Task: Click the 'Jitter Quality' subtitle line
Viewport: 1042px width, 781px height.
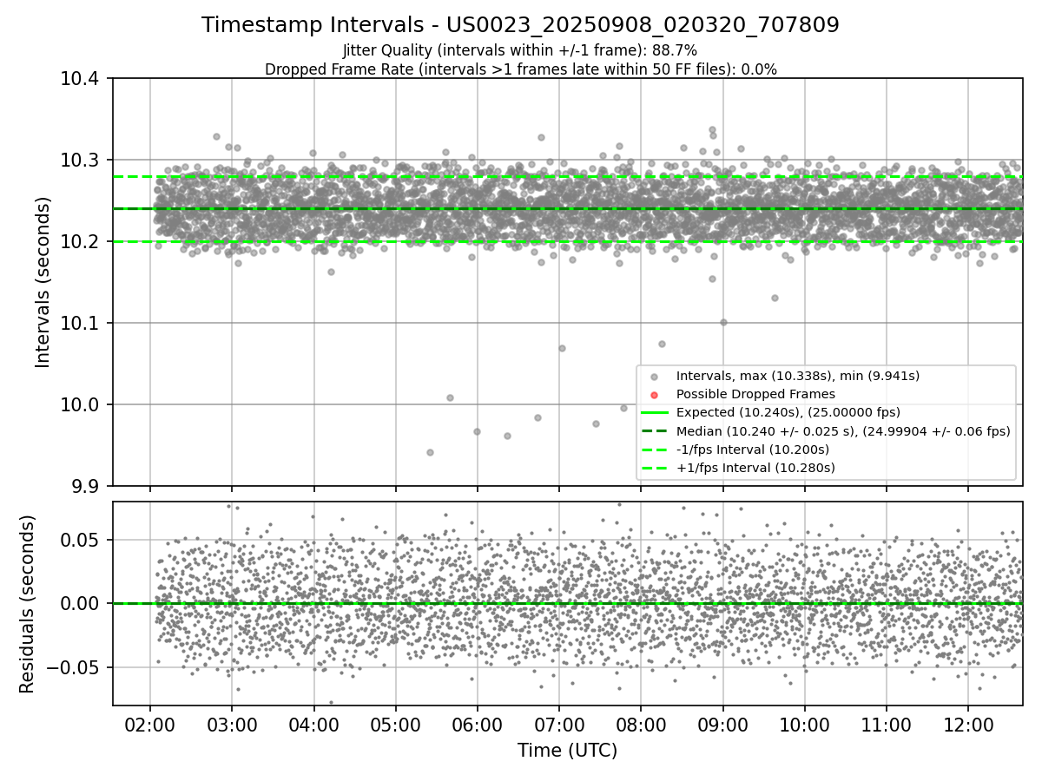Action: [520, 51]
